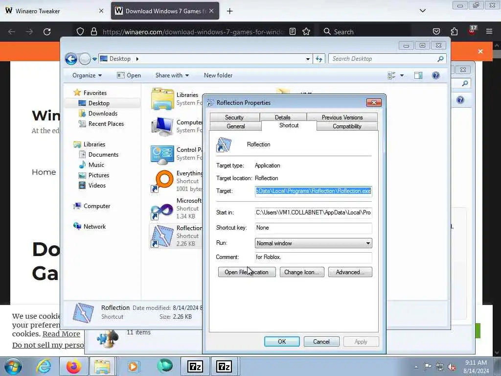Click the Start in input field
The height and width of the screenshot is (376, 501).
[x=314, y=212]
